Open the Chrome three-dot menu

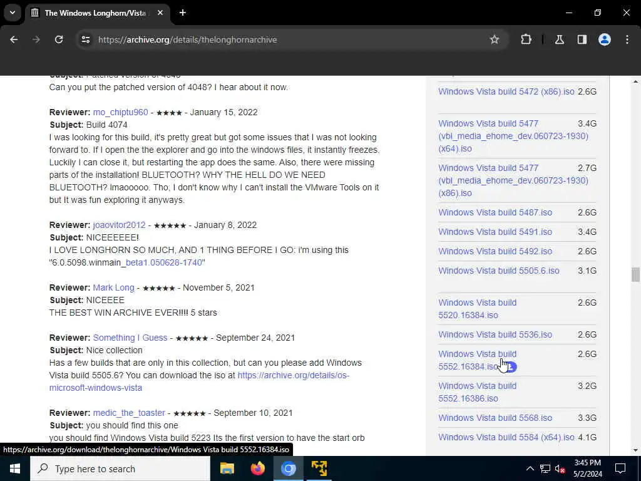tap(627, 39)
